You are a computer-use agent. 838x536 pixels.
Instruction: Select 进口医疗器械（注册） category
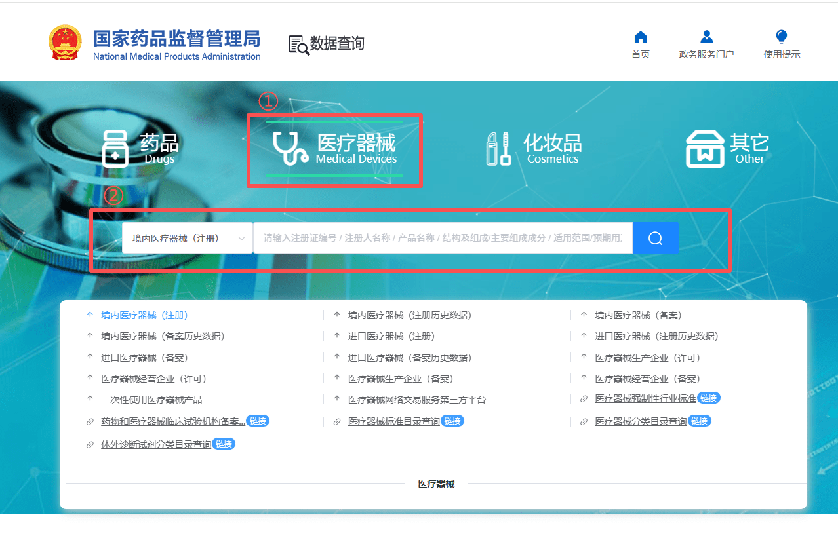click(x=391, y=336)
